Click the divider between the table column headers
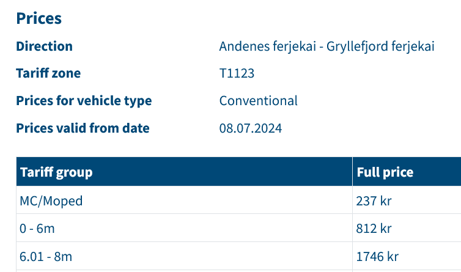Image resolution: width=461 pixels, height=272 pixels. pos(352,172)
